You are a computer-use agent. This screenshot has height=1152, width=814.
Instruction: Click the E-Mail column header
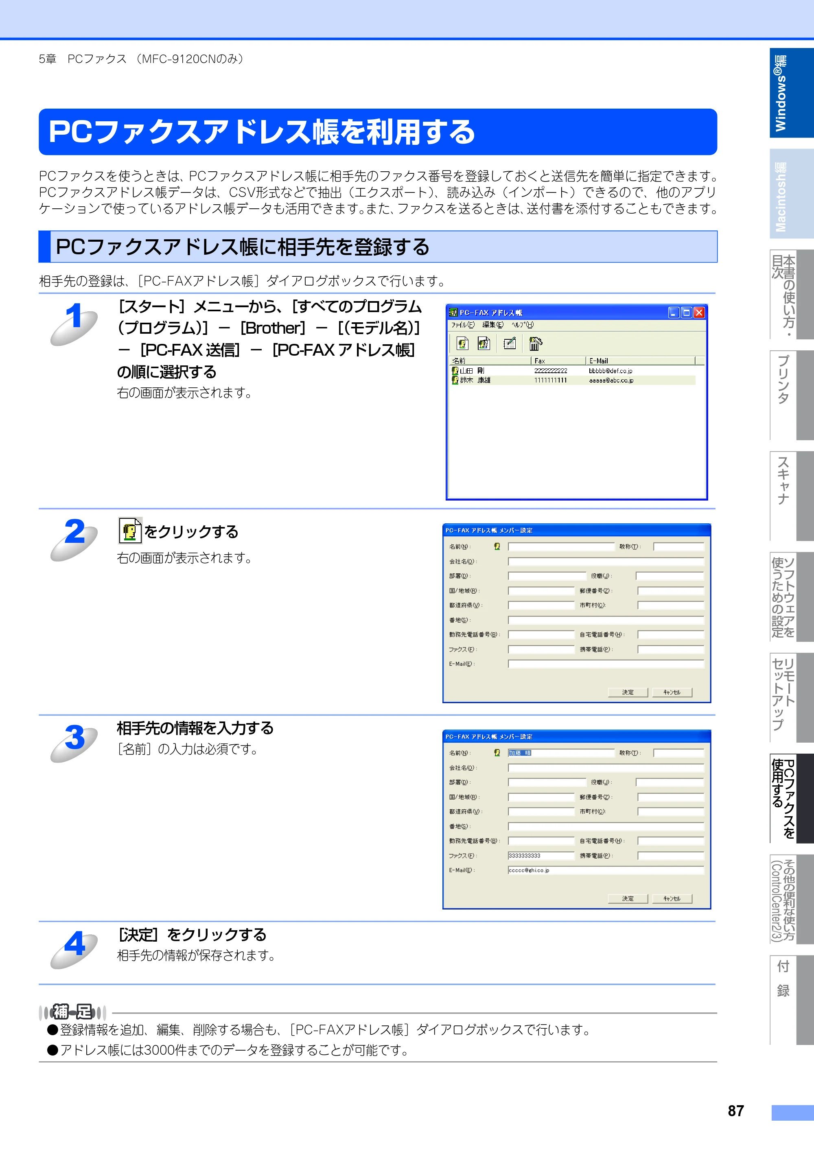(x=640, y=361)
